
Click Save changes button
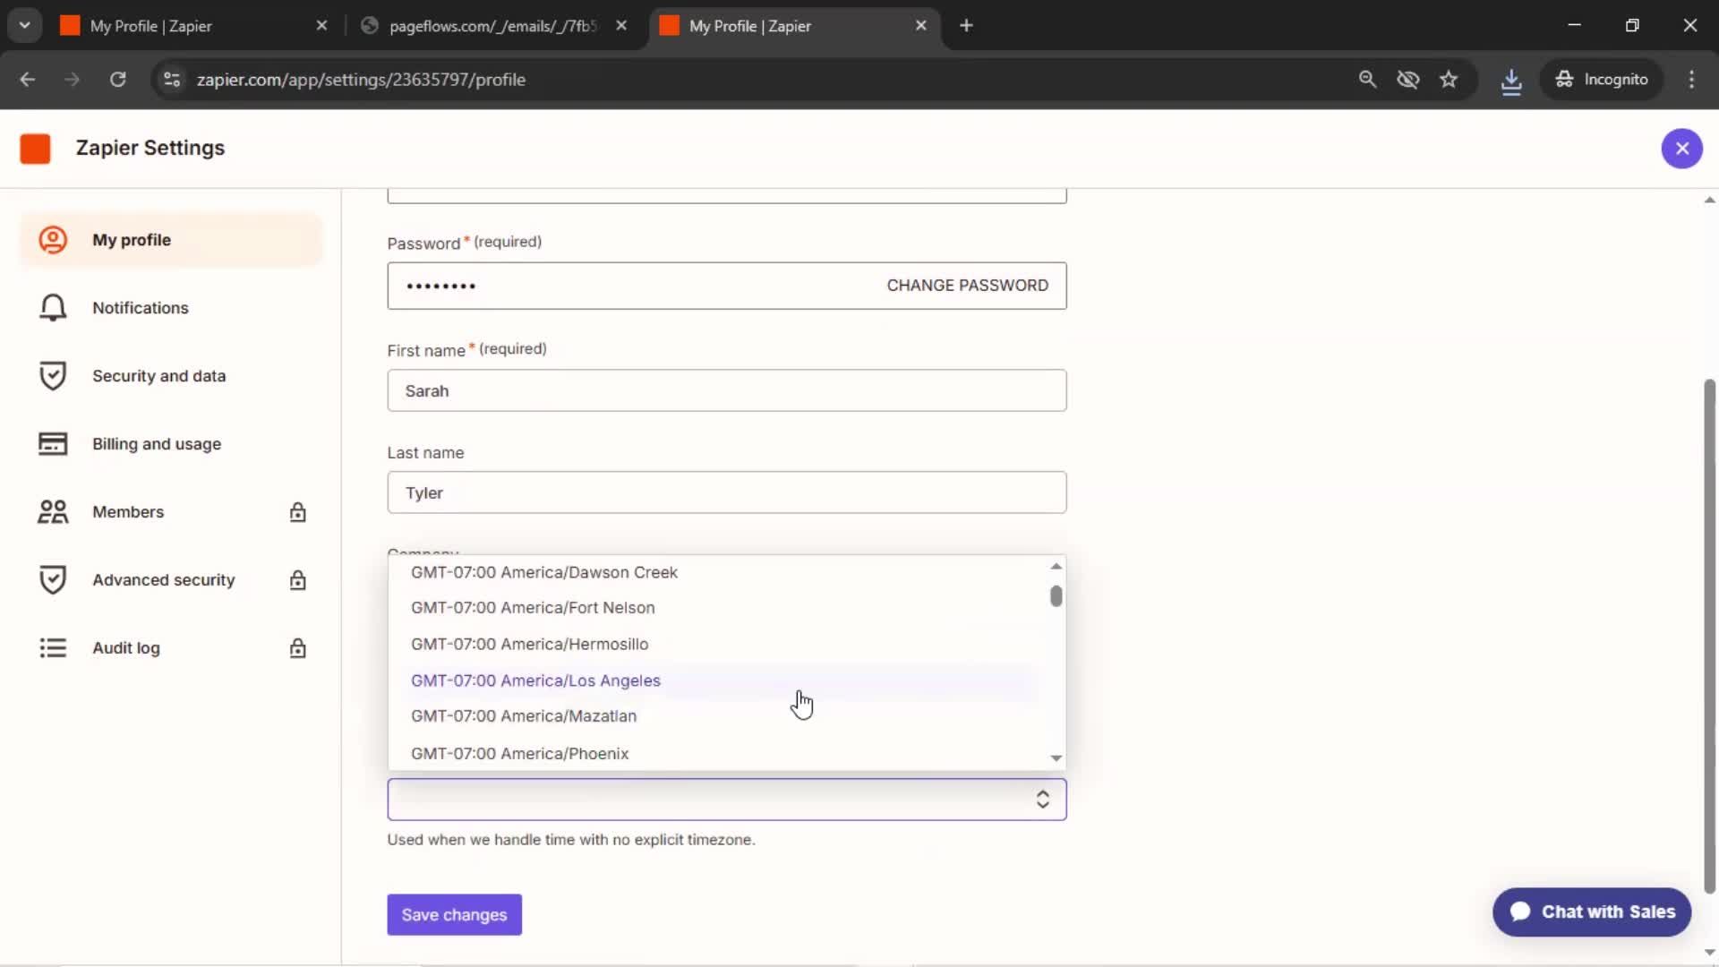point(454,915)
